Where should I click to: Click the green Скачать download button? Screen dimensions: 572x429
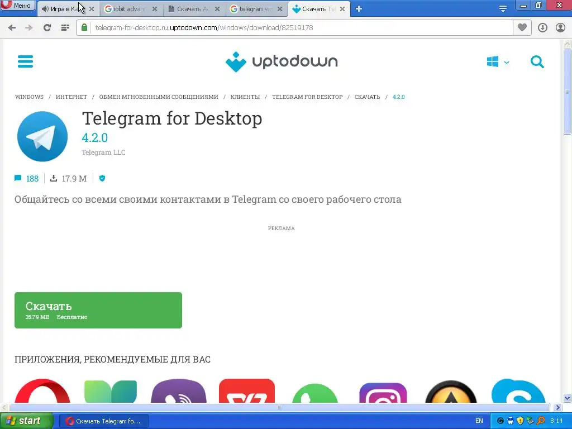tap(98, 310)
